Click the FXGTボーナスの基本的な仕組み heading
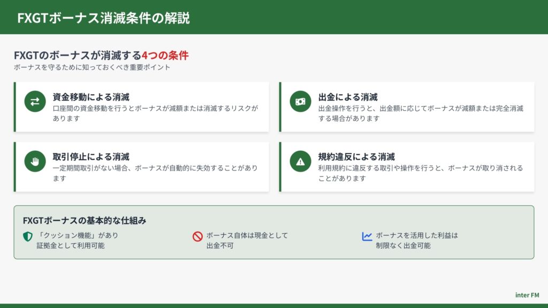This screenshot has height=308, width=548. [85, 220]
